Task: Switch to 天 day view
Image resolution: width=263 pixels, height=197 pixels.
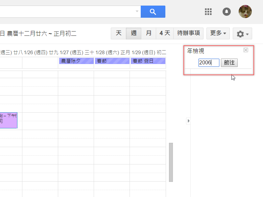Action: coord(119,33)
